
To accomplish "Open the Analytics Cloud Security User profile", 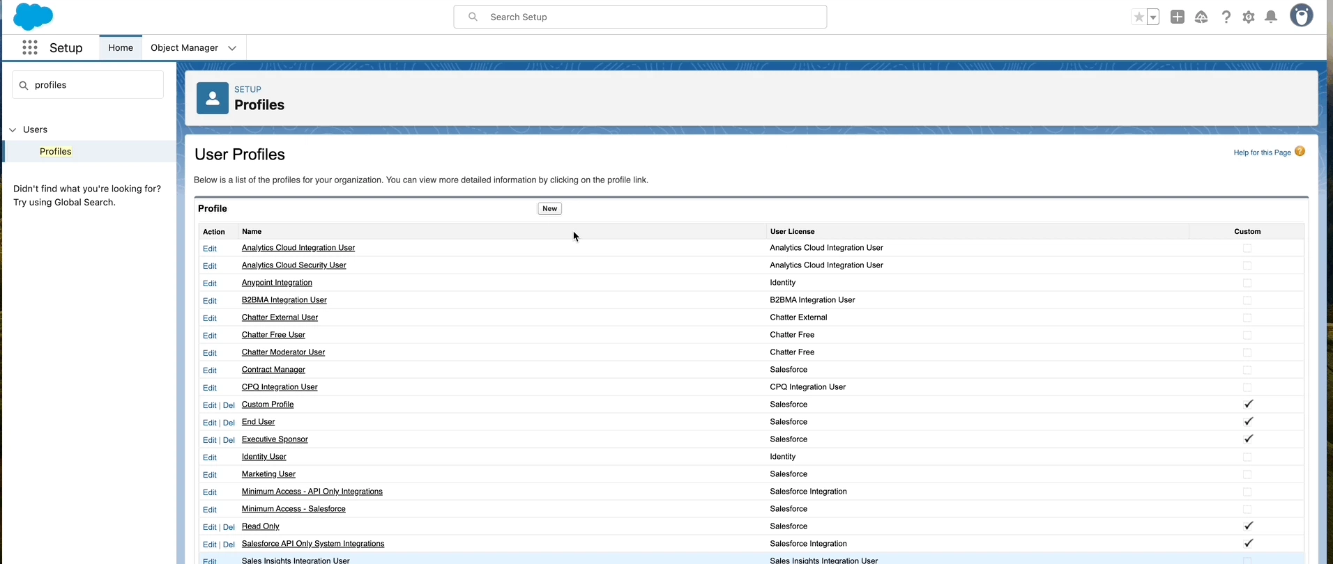I will [294, 265].
